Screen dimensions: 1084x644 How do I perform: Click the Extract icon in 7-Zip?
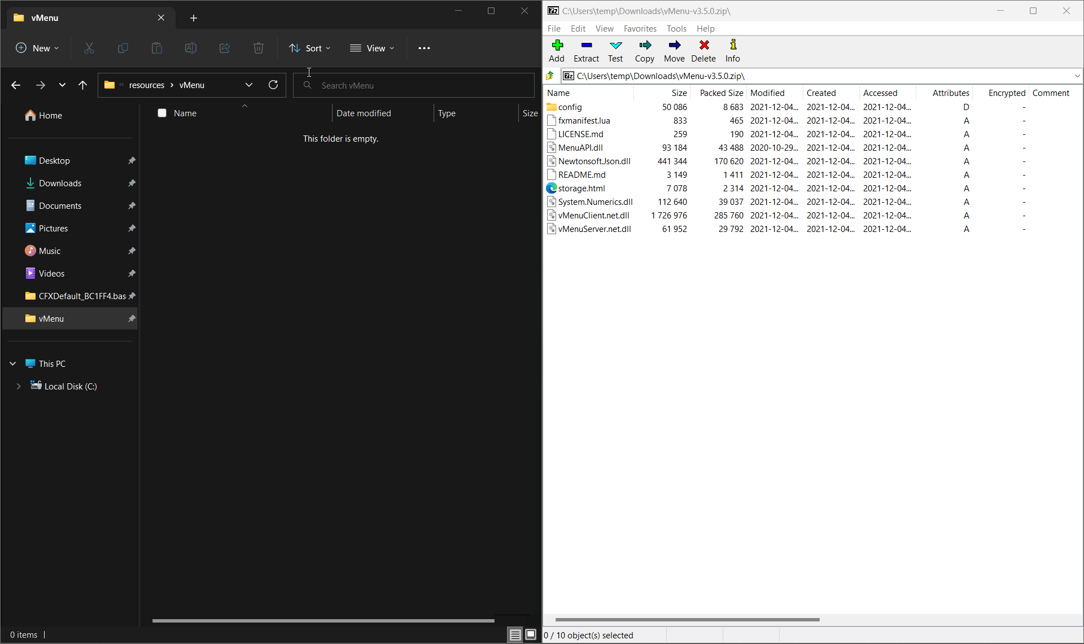click(586, 51)
